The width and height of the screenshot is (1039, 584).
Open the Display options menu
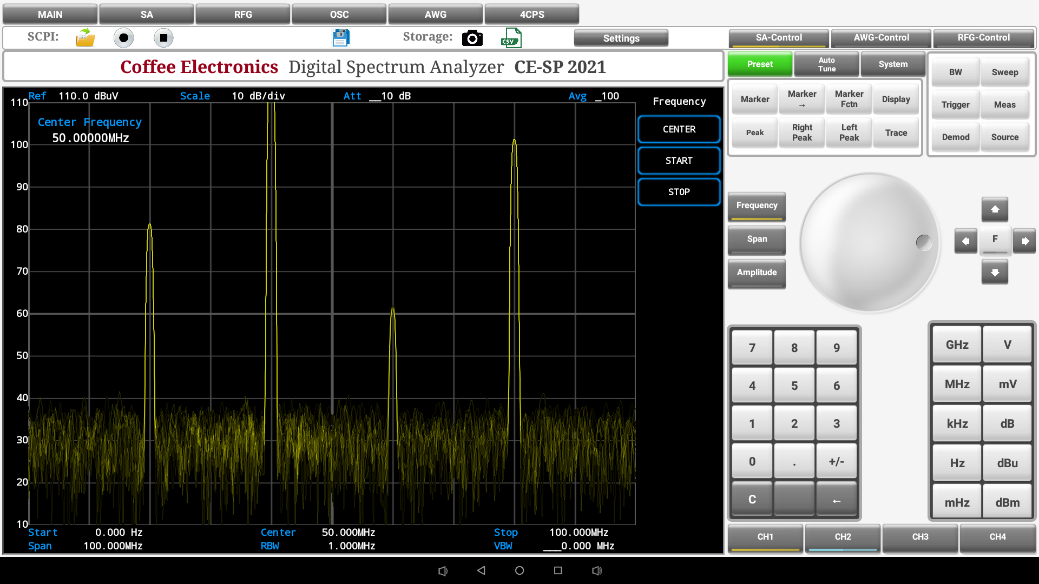[896, 99]
